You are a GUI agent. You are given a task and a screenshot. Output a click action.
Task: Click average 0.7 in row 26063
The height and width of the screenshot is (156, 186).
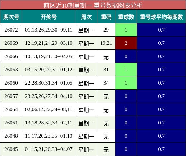(x=162, y=70)
